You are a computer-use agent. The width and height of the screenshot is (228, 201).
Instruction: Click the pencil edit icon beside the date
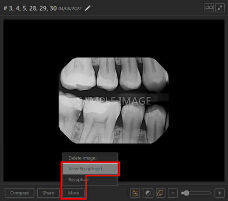pyautogui.click(x=88, y=8)
